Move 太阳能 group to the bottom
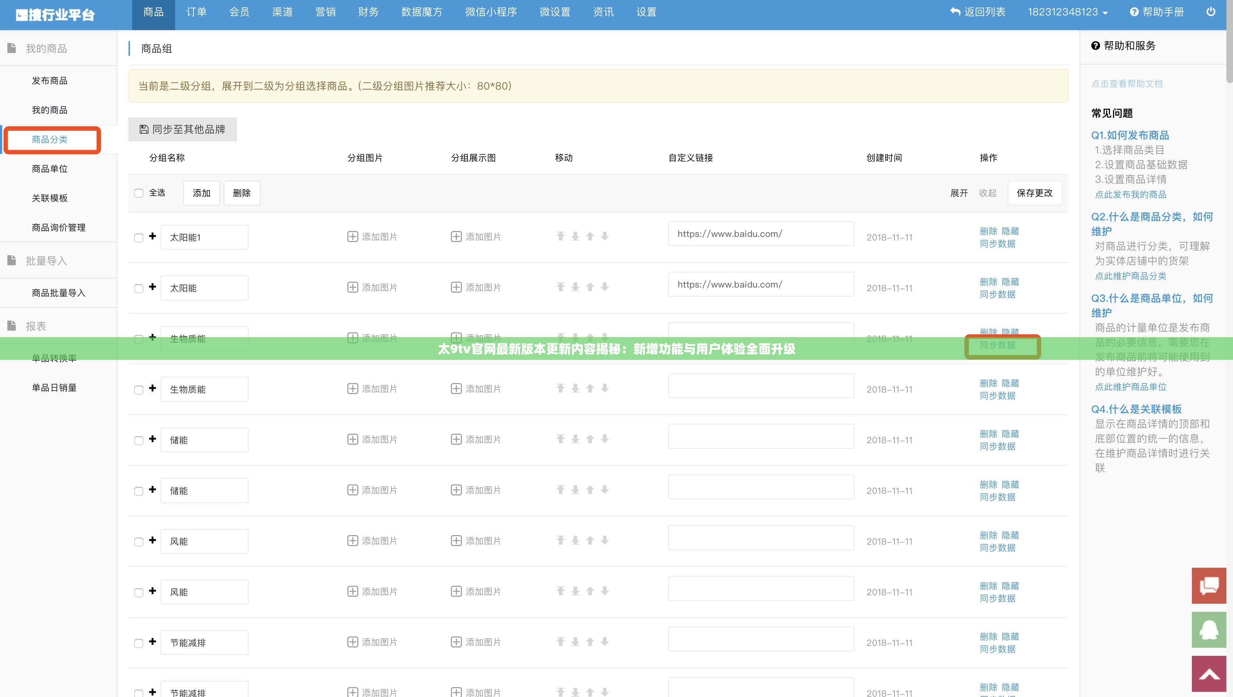 [575, 287]
